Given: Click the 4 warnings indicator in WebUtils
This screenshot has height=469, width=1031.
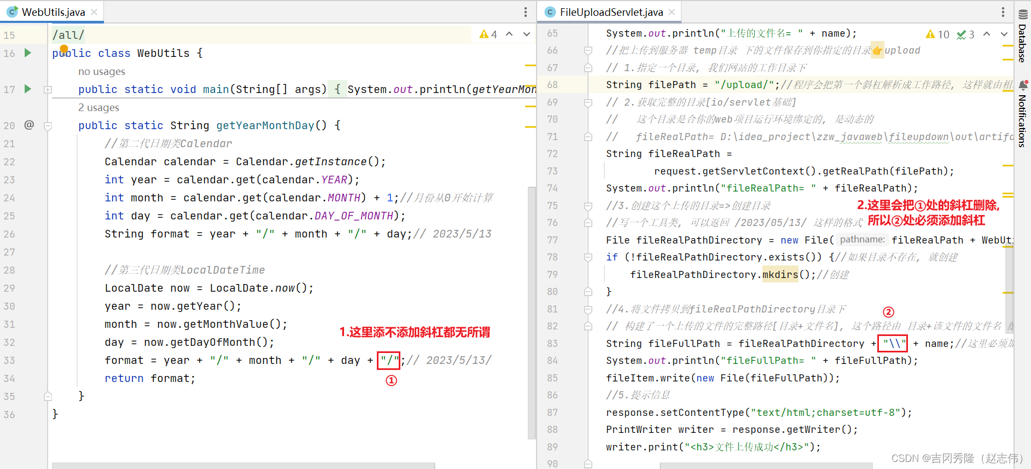Looking at the screenshot, I should (488, 34).
